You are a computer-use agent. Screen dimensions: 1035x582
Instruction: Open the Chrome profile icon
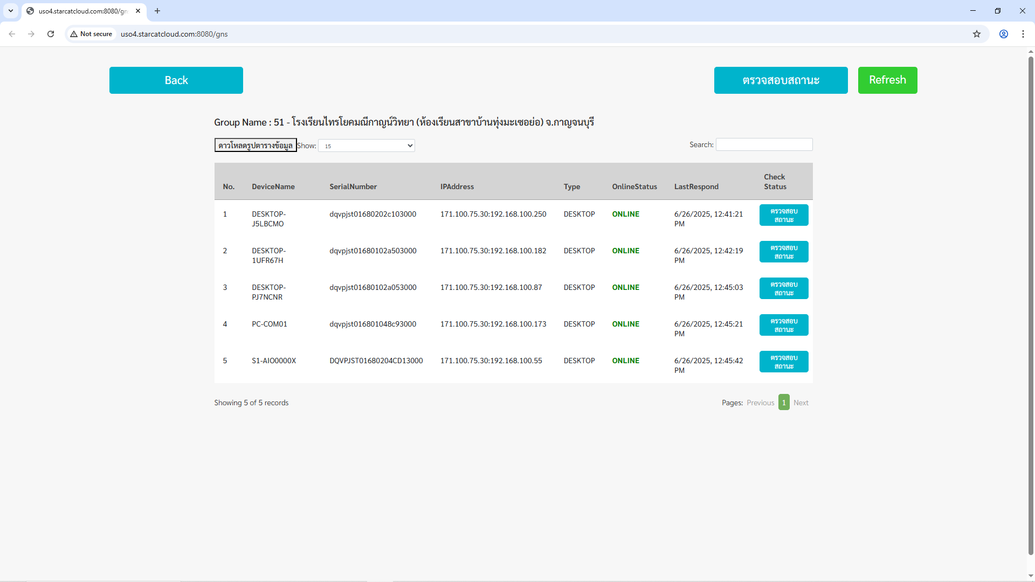(x=1004, y=34)
